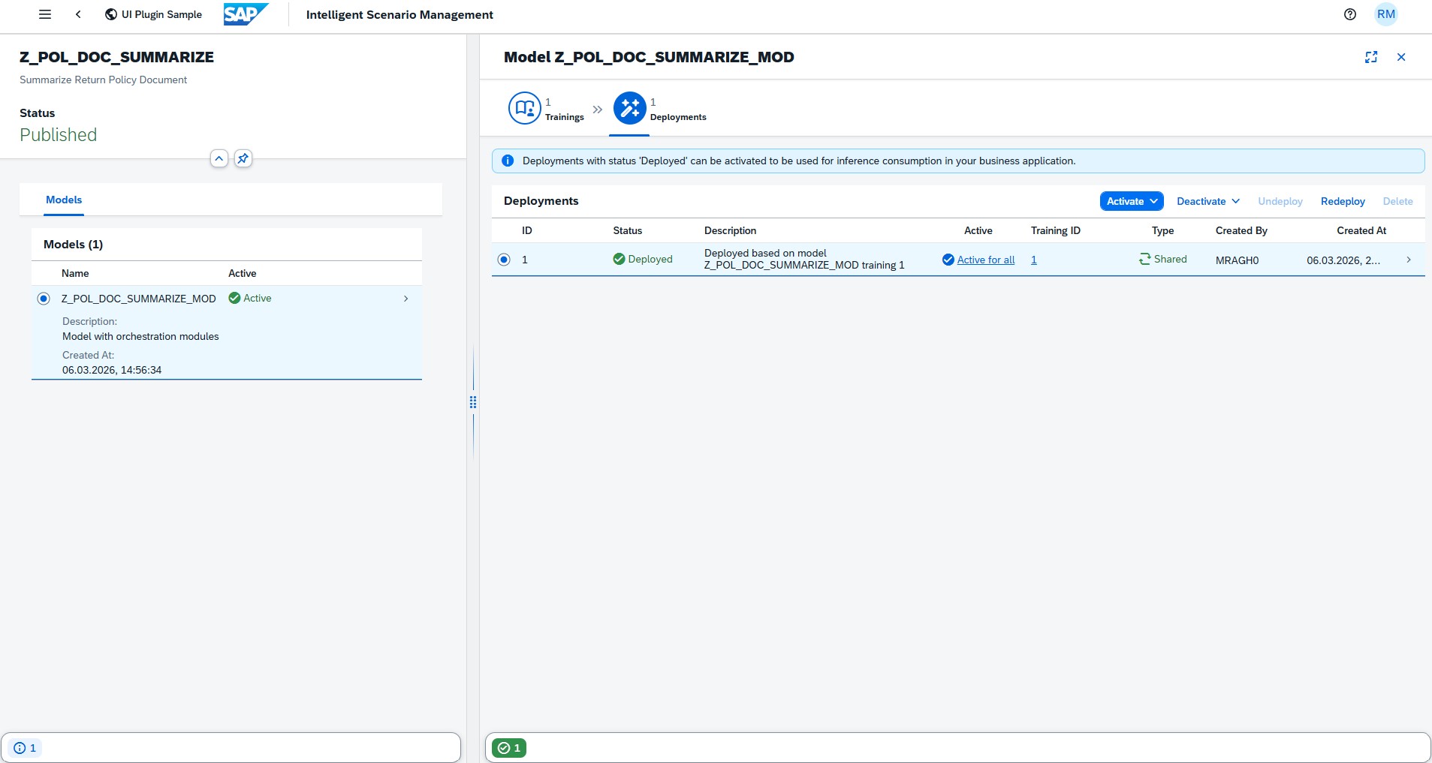1432x763 pixels.
Task: Select the Deployments step icon
Action: pos(630,108)
